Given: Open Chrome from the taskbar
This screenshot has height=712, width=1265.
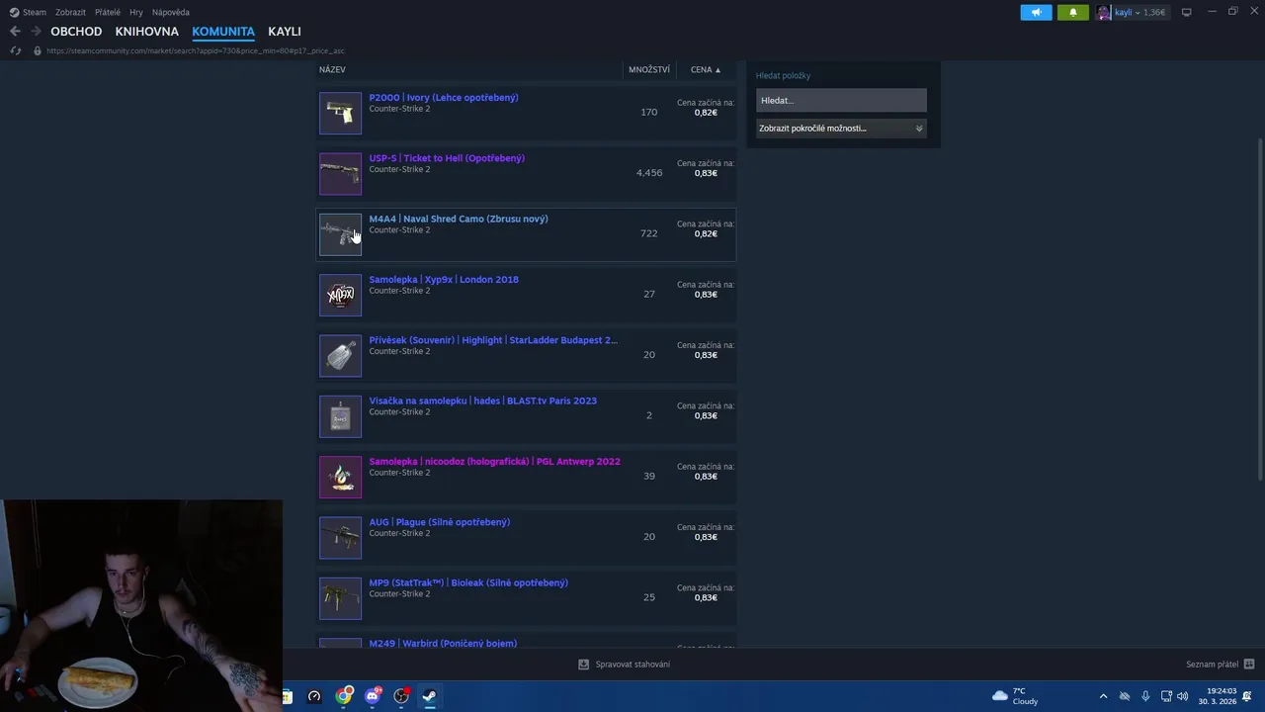Looking at the screenshot, I should [x=343, y=696].
